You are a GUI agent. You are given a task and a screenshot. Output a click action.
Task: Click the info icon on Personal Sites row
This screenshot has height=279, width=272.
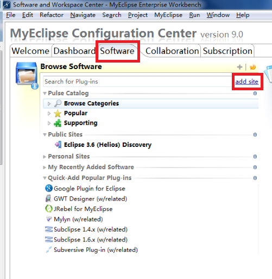[255, 157]
